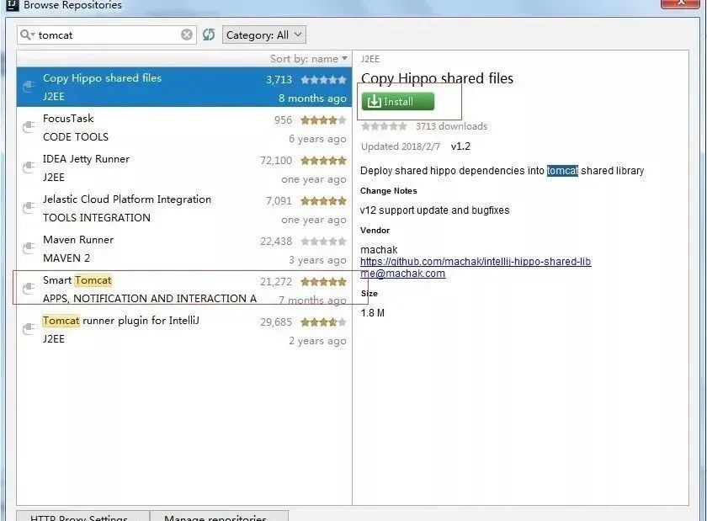707x521 pixels.
Task: Click inside the tomcat search field
Action: pos(109,35)
